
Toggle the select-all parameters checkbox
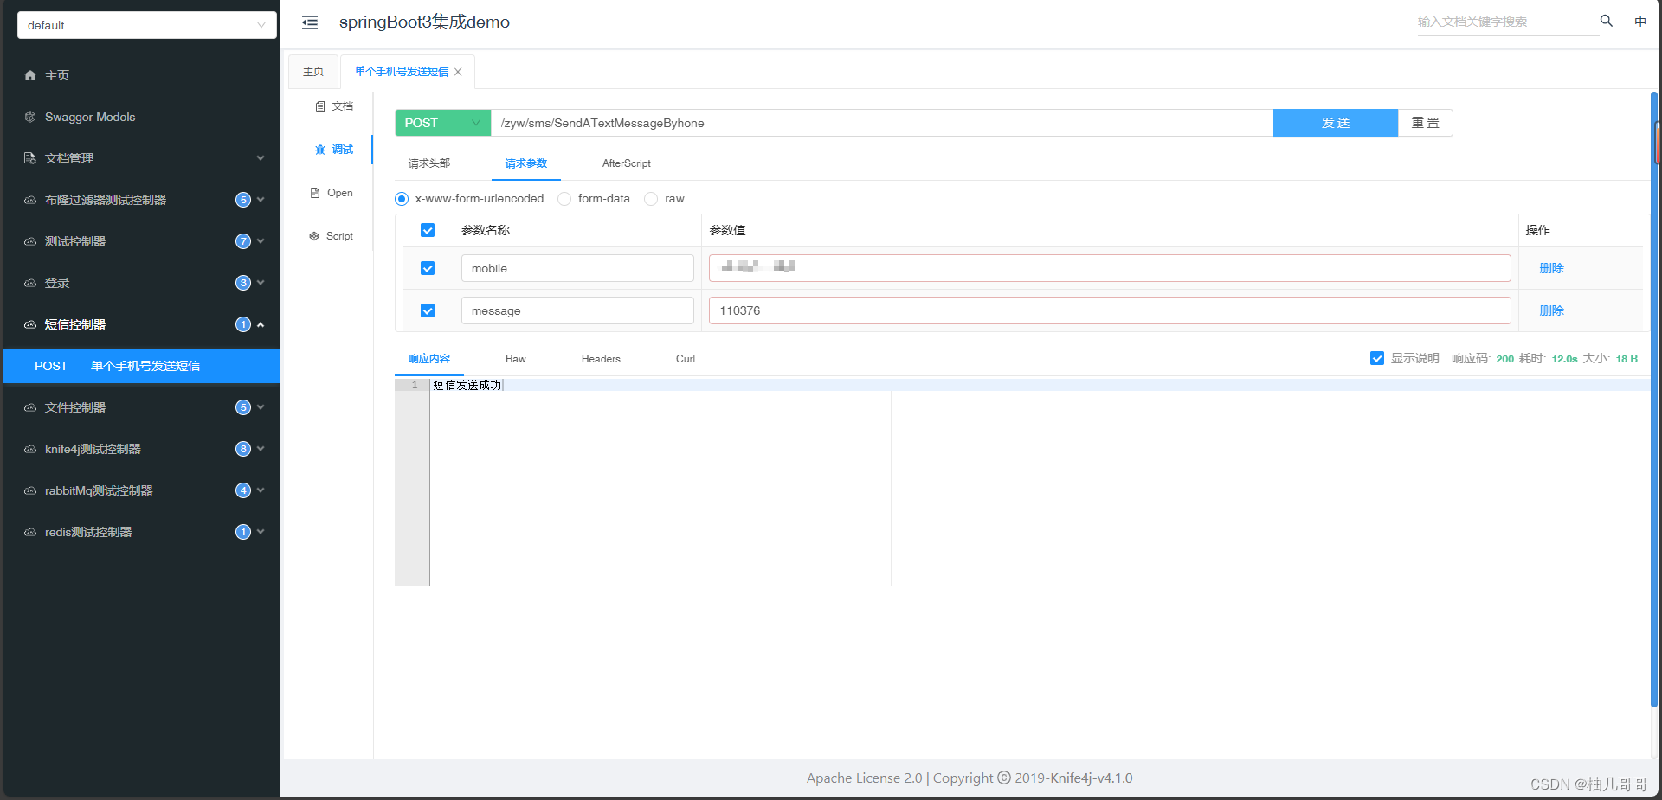tap(428, 230)
